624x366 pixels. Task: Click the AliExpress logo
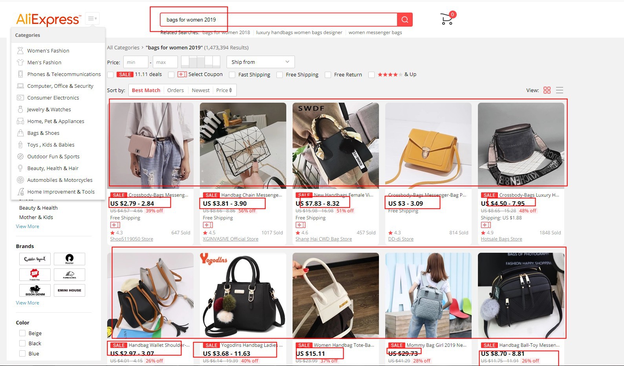(48, 19)
